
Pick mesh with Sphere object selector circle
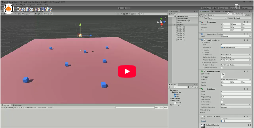coord(250,36)
